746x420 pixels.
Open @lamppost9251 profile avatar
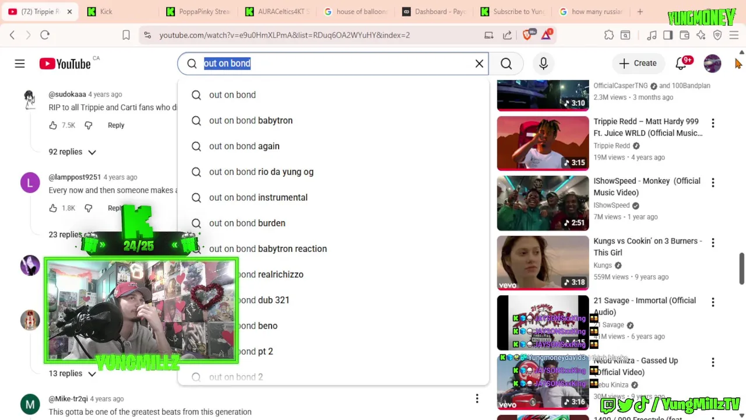click(x=30, y=183)
